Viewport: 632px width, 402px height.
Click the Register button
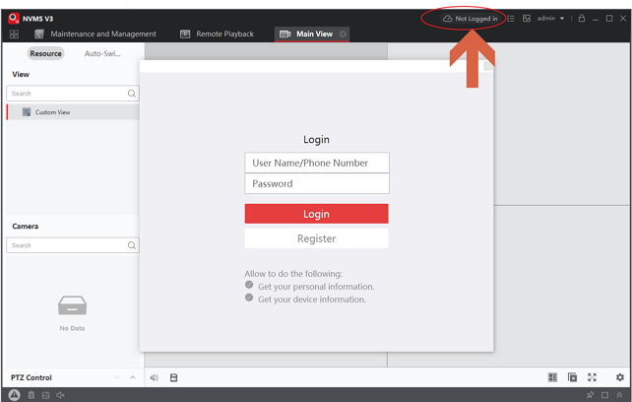[x=316, y=238]
